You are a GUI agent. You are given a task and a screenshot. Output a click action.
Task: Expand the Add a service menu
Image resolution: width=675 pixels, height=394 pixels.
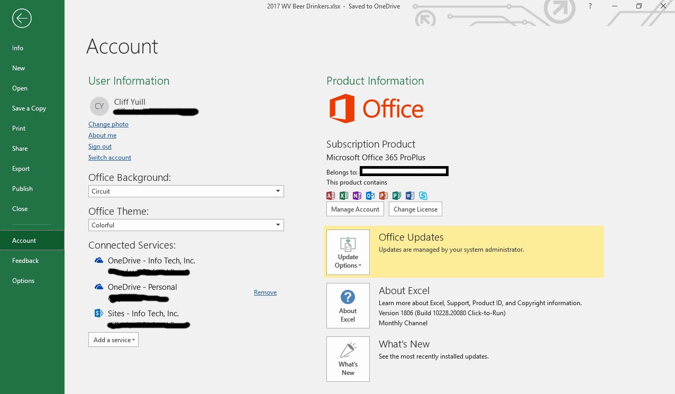[x=113, y=340]
